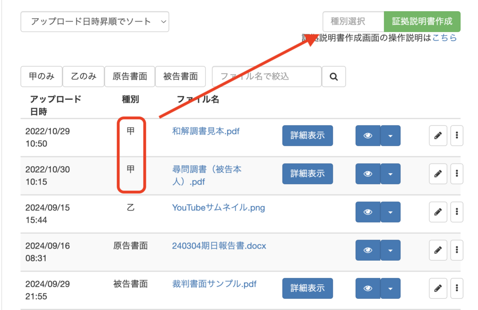Open three-dot menu for 尋問調書（被告本人）.pdf
Screen dimensions: 478x310
point(457,174)
